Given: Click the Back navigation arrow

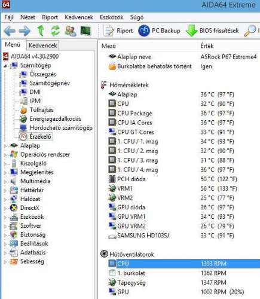Looking at the screenshot, I should click(x=10, y=30).
